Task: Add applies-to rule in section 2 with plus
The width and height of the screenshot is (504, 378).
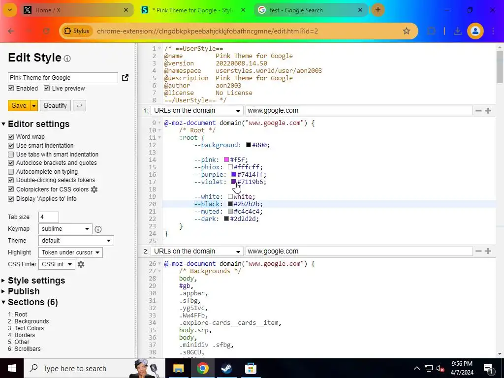Action: (x=488, y=251)
